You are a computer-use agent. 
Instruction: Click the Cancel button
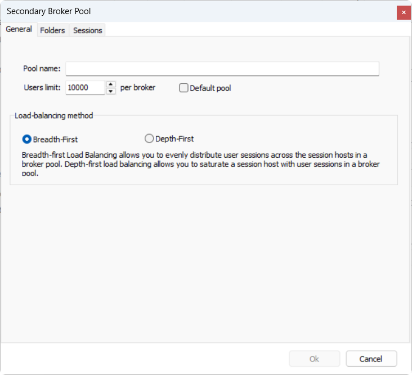click(371, 359)
